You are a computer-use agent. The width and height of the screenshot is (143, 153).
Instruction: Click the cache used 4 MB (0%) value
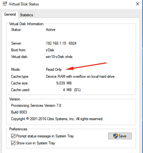pyautogui.click(x=72, y=90)
